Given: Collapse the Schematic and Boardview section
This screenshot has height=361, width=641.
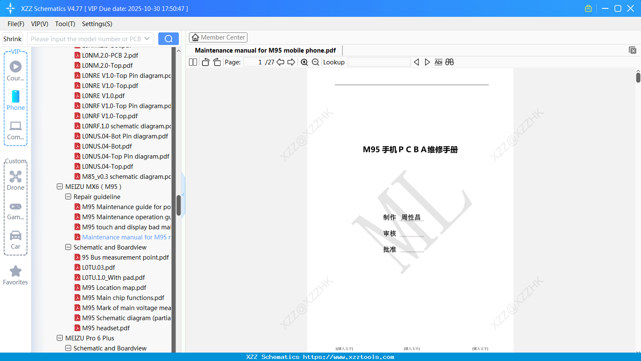Looking at the screenshot, I should pyautogui.click(x=68, y=247).
